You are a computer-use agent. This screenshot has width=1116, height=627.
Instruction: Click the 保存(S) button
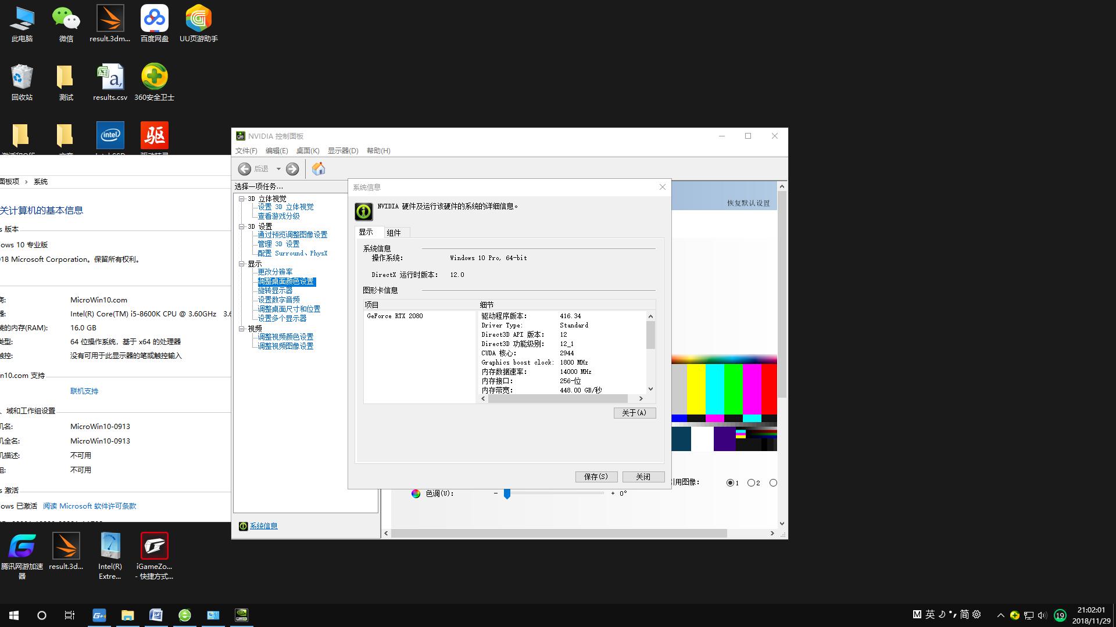pyautogui.click(x=596, y=477)
